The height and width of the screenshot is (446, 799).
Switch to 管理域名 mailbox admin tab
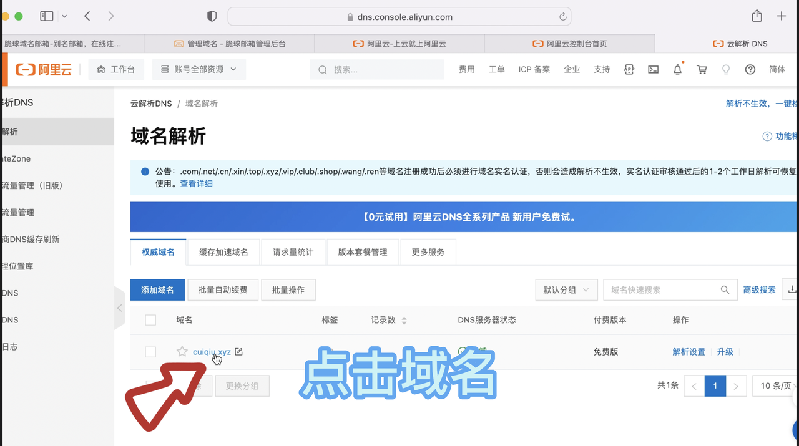(230, 44)
